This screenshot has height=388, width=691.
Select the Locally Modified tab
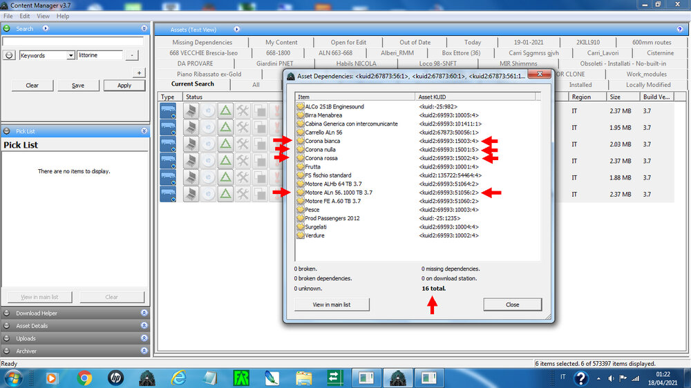(x=648, y=84)
